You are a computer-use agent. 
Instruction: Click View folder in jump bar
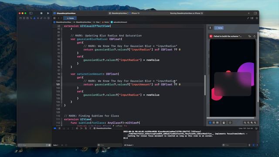[x=96, y=22]
